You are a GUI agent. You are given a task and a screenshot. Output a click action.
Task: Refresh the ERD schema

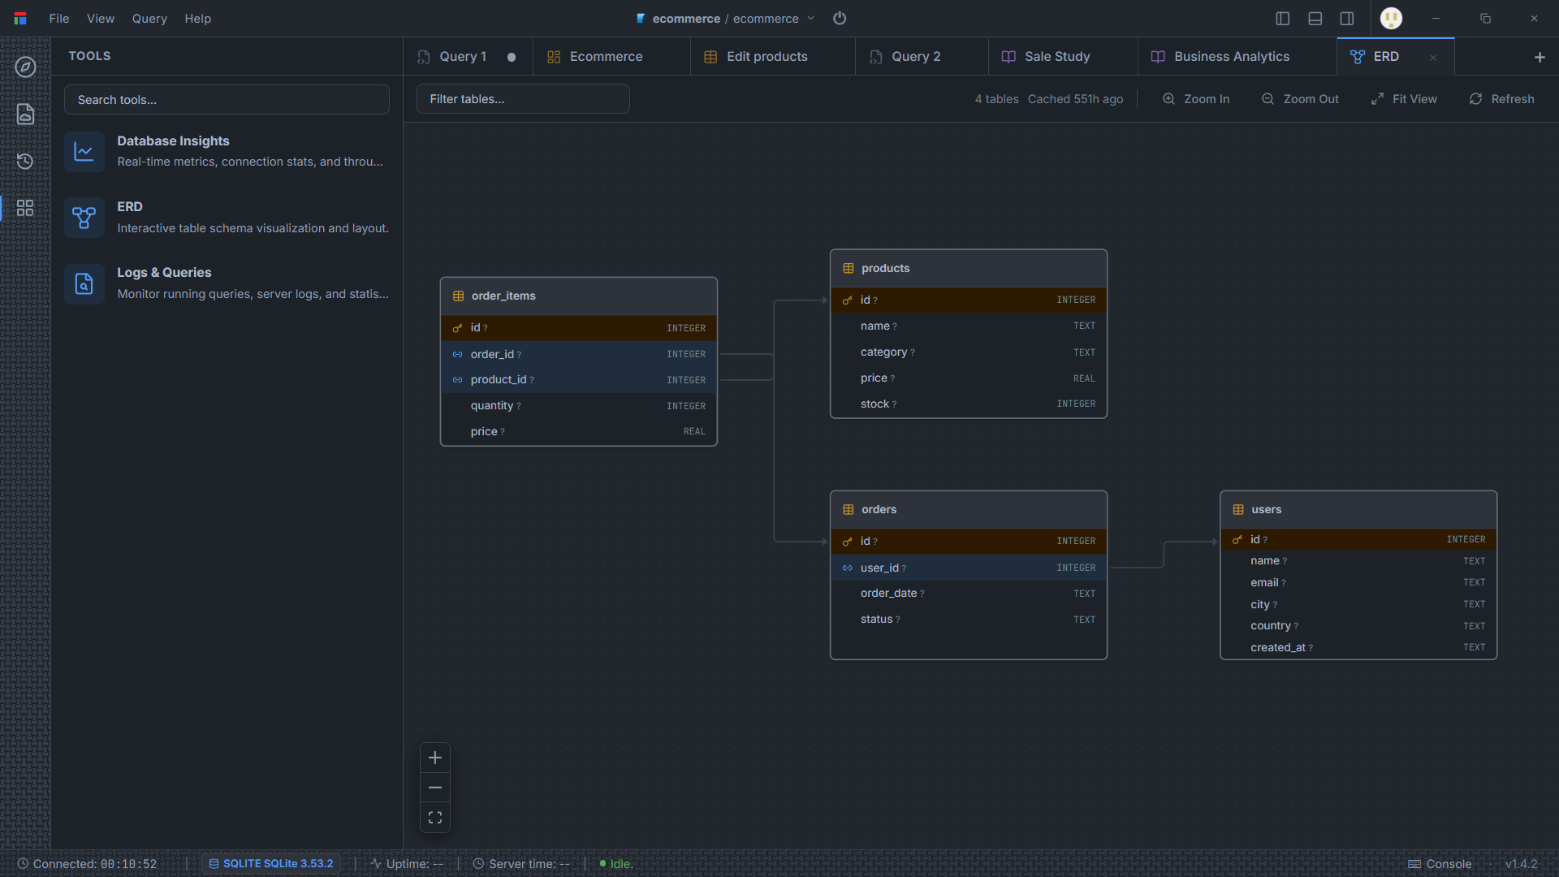[1501, 98]
